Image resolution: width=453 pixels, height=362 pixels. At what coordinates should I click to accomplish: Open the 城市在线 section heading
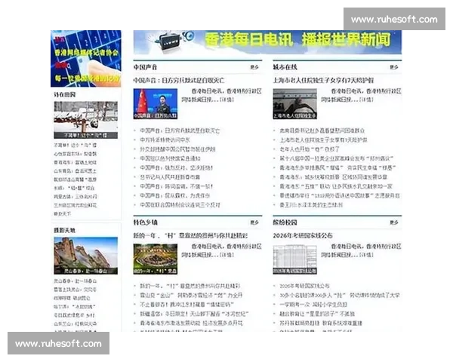coord(285,67)
